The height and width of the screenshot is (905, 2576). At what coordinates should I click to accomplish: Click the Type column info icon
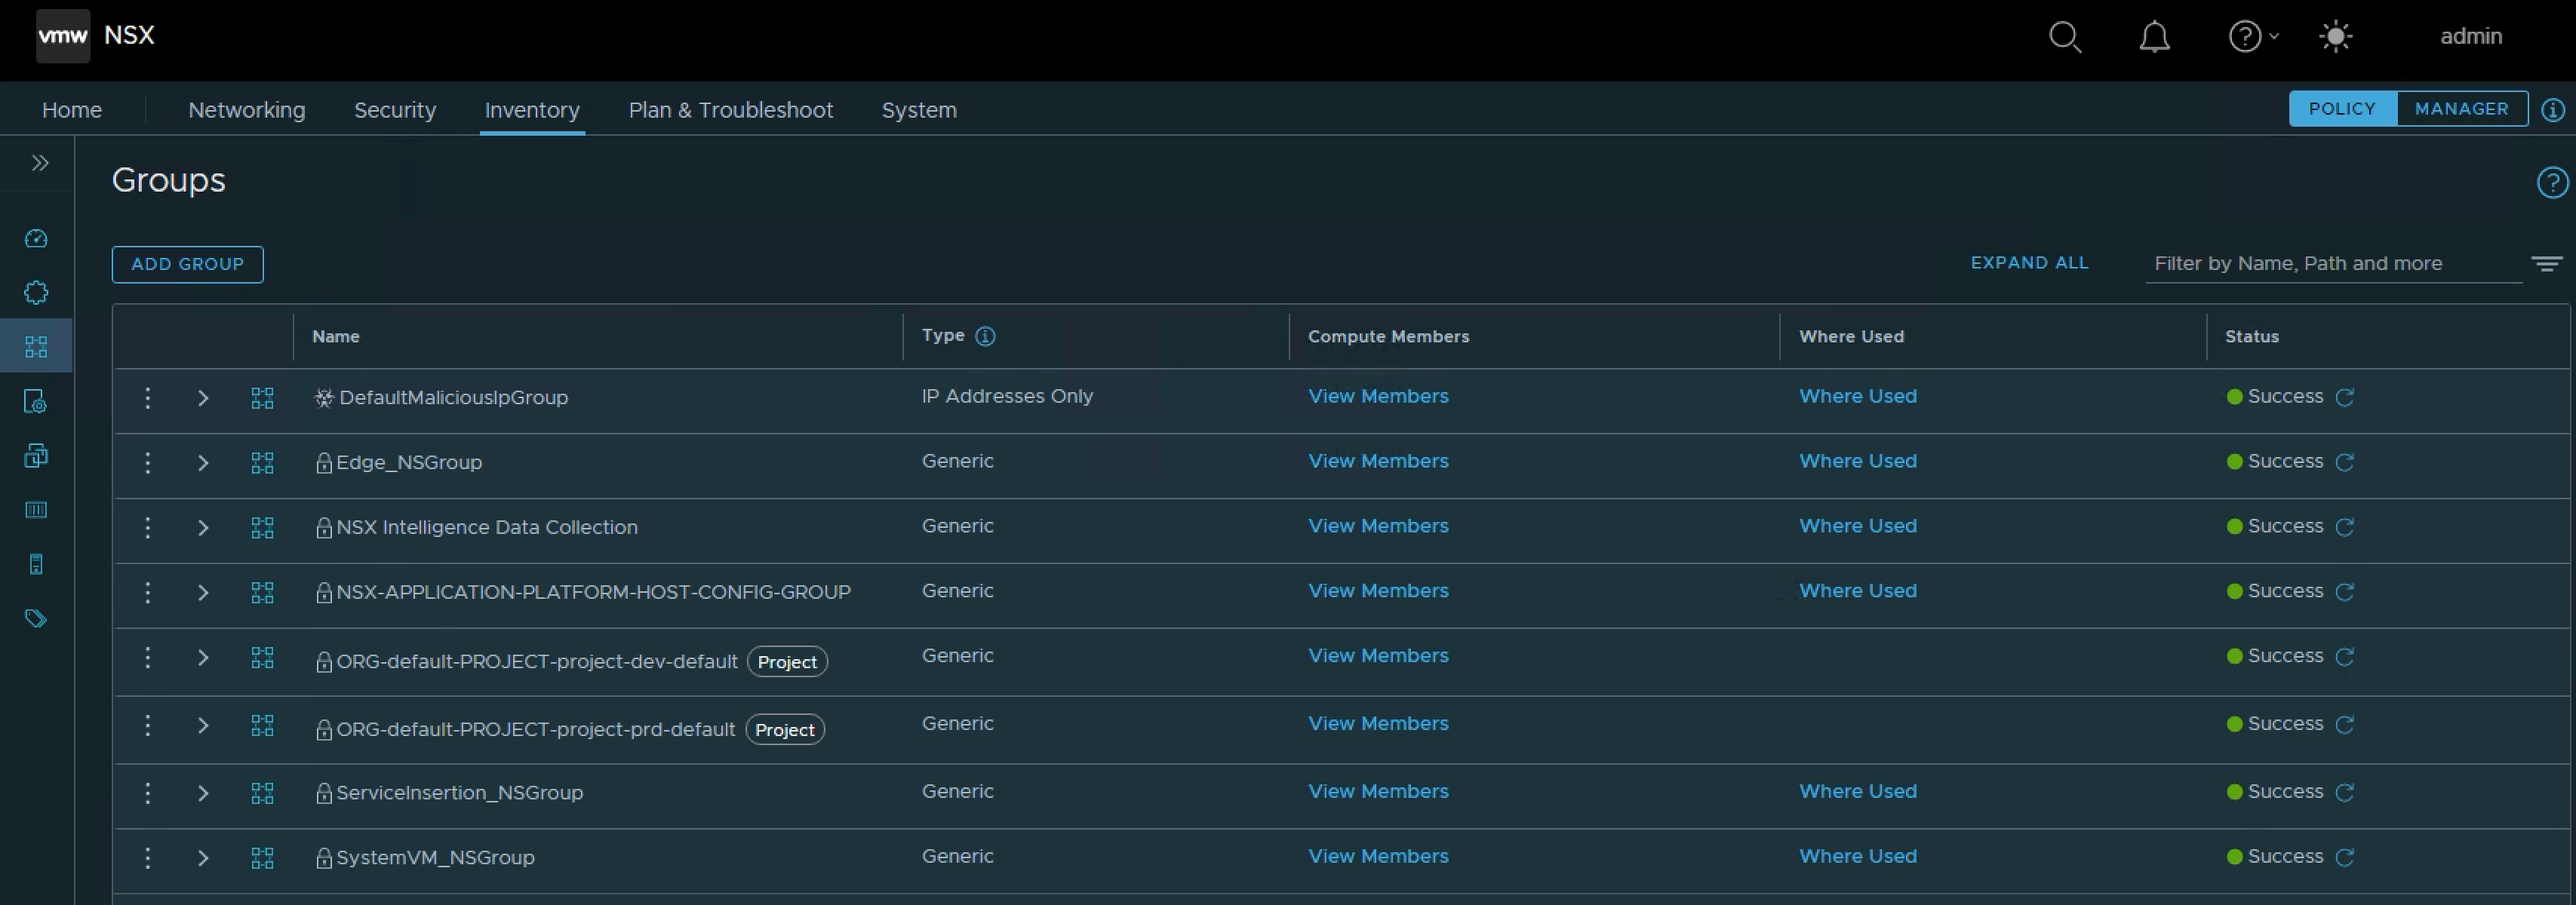[985, 336]
